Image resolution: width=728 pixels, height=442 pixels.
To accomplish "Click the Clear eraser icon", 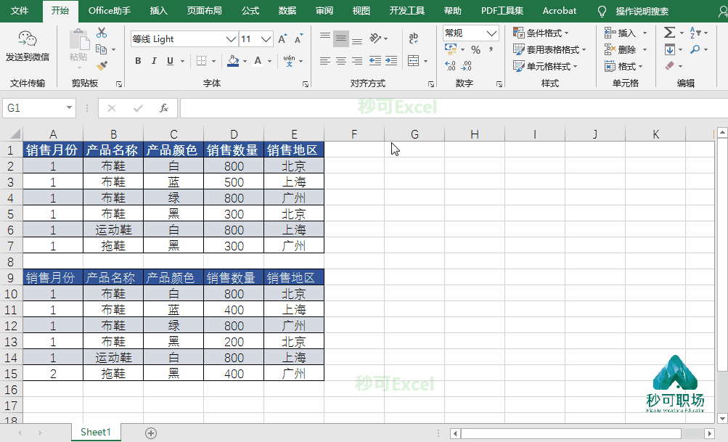I will click(x=669, y=66).
